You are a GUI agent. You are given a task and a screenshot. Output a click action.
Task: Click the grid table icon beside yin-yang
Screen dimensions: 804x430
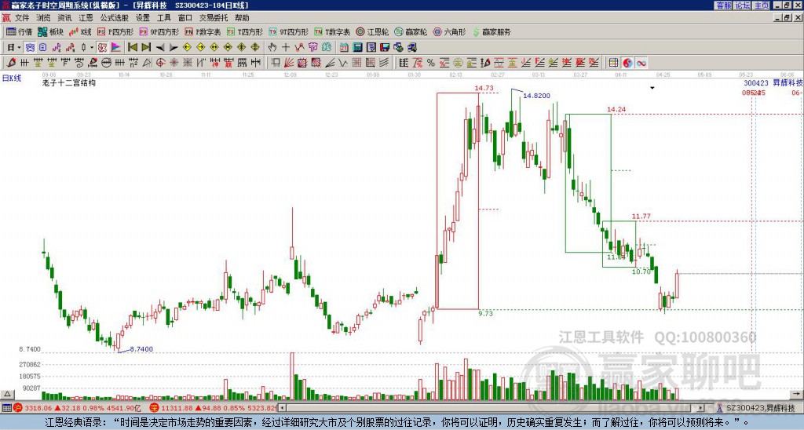[x=613, y=63]
